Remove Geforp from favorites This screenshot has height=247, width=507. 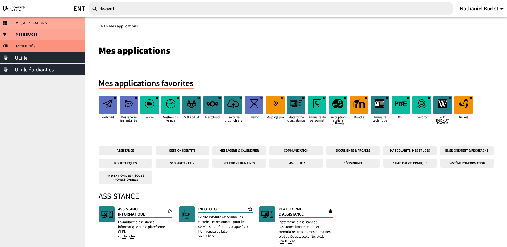pyautogui.click(x=429, y=98)
